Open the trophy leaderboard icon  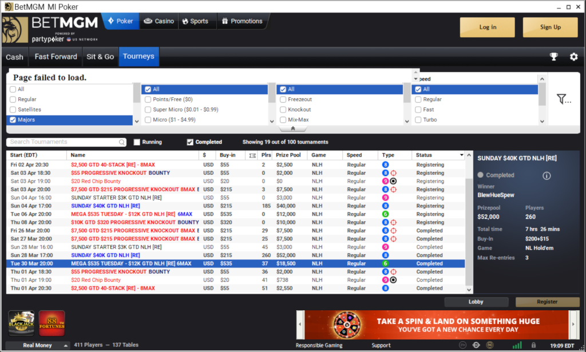tap(554, 57)
